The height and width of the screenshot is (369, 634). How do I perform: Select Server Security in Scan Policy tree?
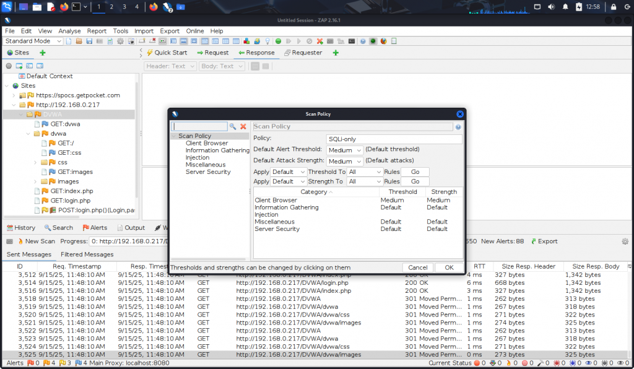tap(208, 171)
